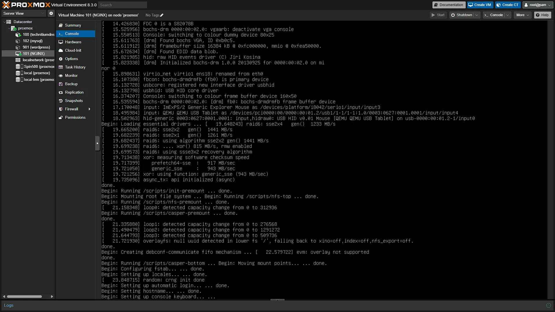
Task: Open local (proxmox) storage
Action: click(37, 73)
